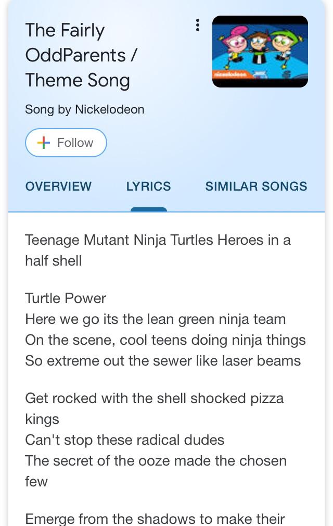Click the "Can't stop these radical dudes" line
The height and width of the screenshot is (526, 333).
point(125,440)
